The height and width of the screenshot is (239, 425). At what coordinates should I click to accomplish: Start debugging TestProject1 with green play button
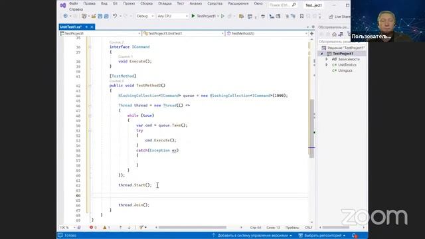tap(204, 16)
